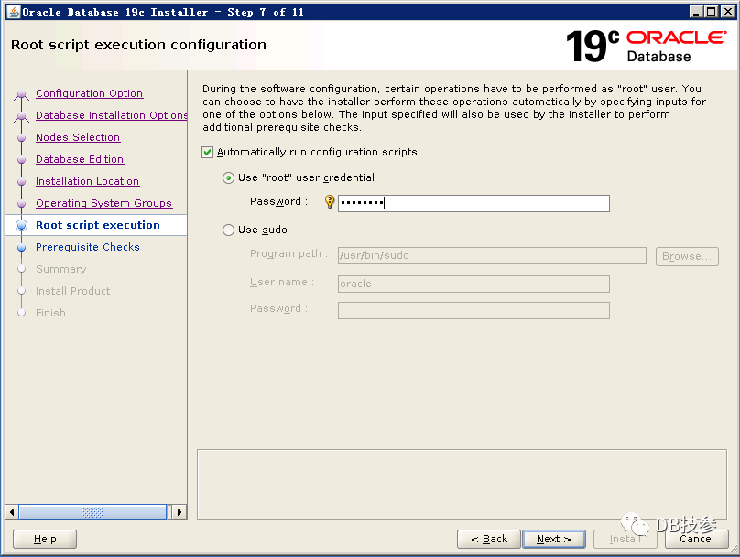The image size is (740, 557).
Task: Click the Configuration Option step marker icon
Action: 21,94
